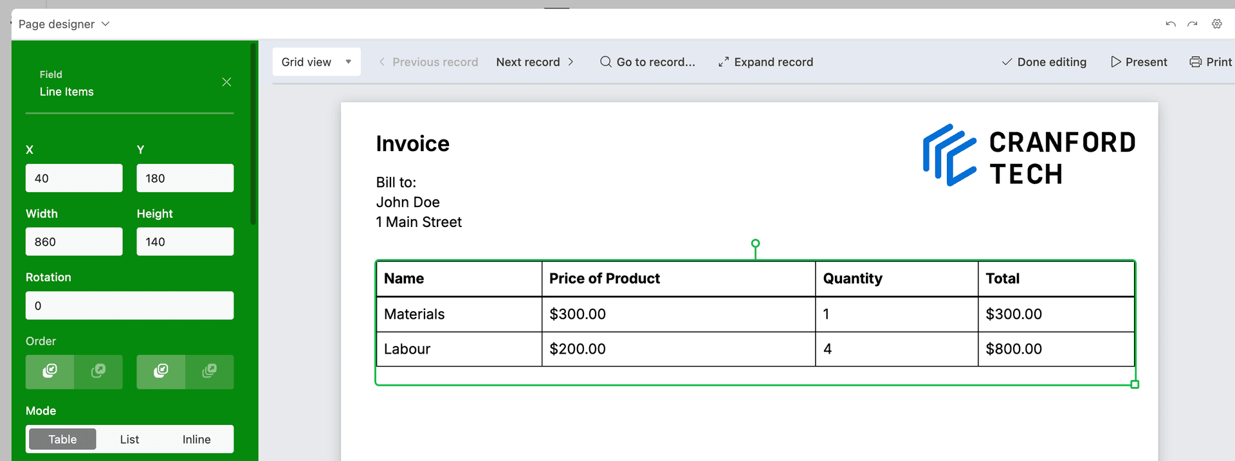Click the Materials row name cell
This screenshot has width=1235, height=461.
(459, 314)
